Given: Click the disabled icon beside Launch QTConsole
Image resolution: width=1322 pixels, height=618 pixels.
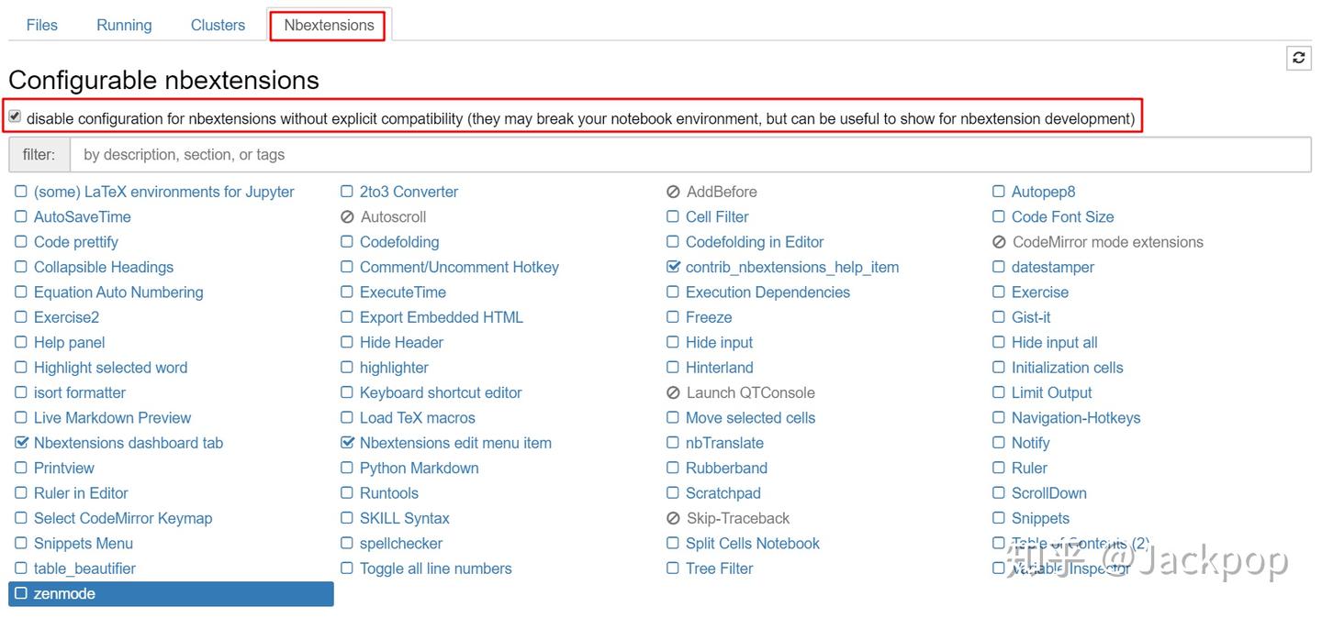Looking at the screenshot, I should [x=673, y=393].
